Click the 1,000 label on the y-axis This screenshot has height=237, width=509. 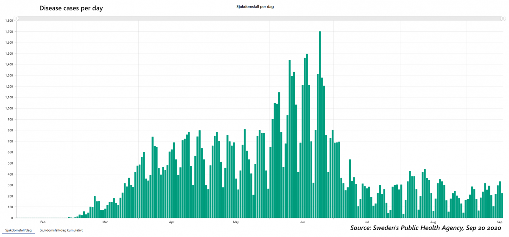click(x=8, y=108)
